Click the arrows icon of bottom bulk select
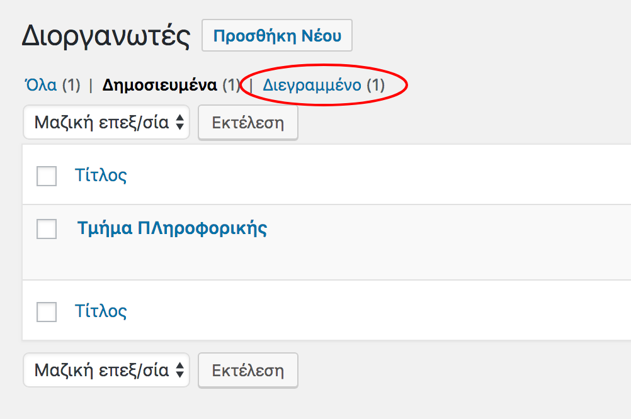The height and width of the screenshot is (419, 631). point(180,370)
